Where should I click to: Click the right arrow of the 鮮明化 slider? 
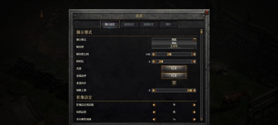tap(194, 62)
